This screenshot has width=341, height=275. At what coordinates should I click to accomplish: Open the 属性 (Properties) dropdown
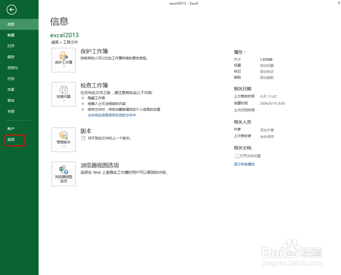pyautogui.click(x=244, y=52)
